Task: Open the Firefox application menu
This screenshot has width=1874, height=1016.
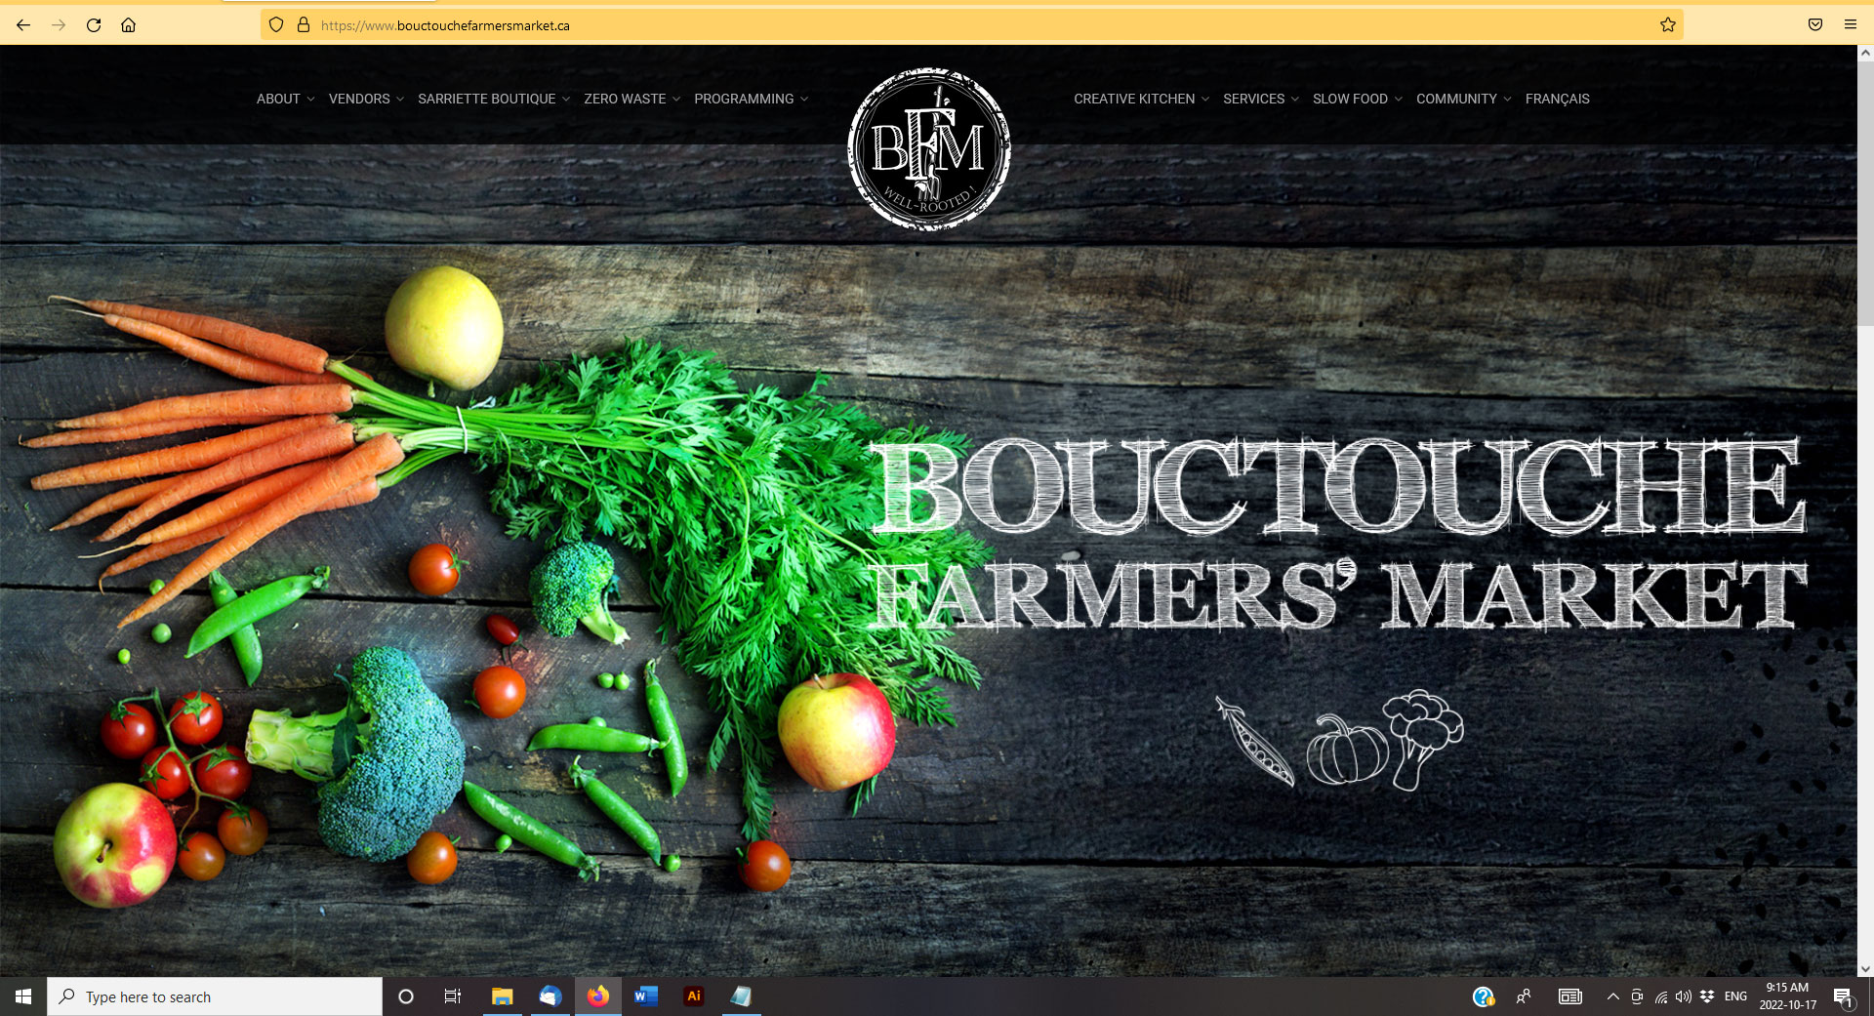Action: [1851, 25]
